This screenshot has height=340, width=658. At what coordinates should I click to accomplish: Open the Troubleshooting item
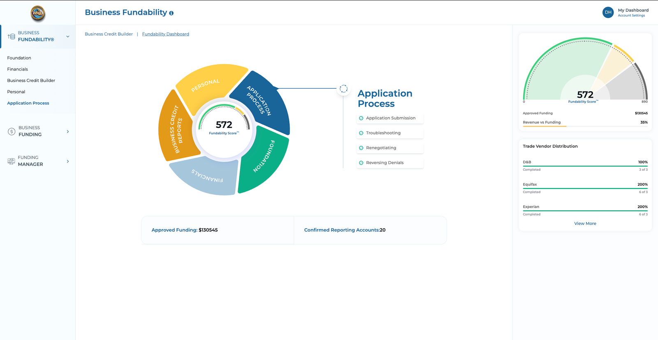[390, 133]
